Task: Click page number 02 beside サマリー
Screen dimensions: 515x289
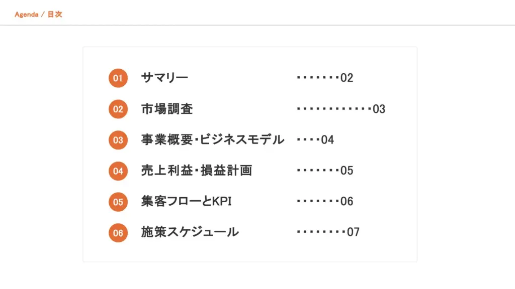Action: (x=347, y=78)
